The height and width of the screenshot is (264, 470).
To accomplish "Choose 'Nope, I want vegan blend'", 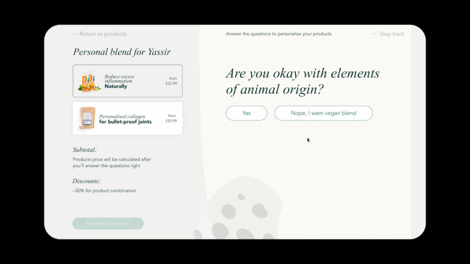I will point(323,113).
